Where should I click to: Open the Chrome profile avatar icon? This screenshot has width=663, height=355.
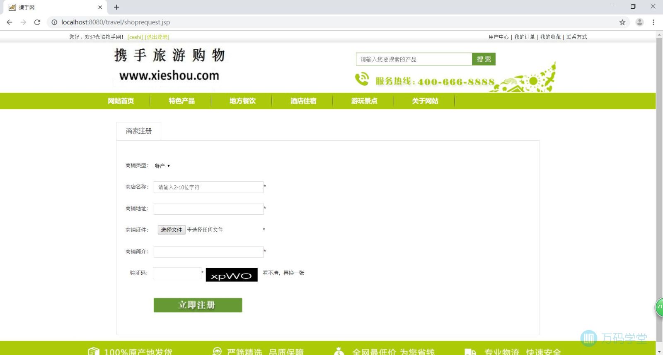tap(639, 22)
